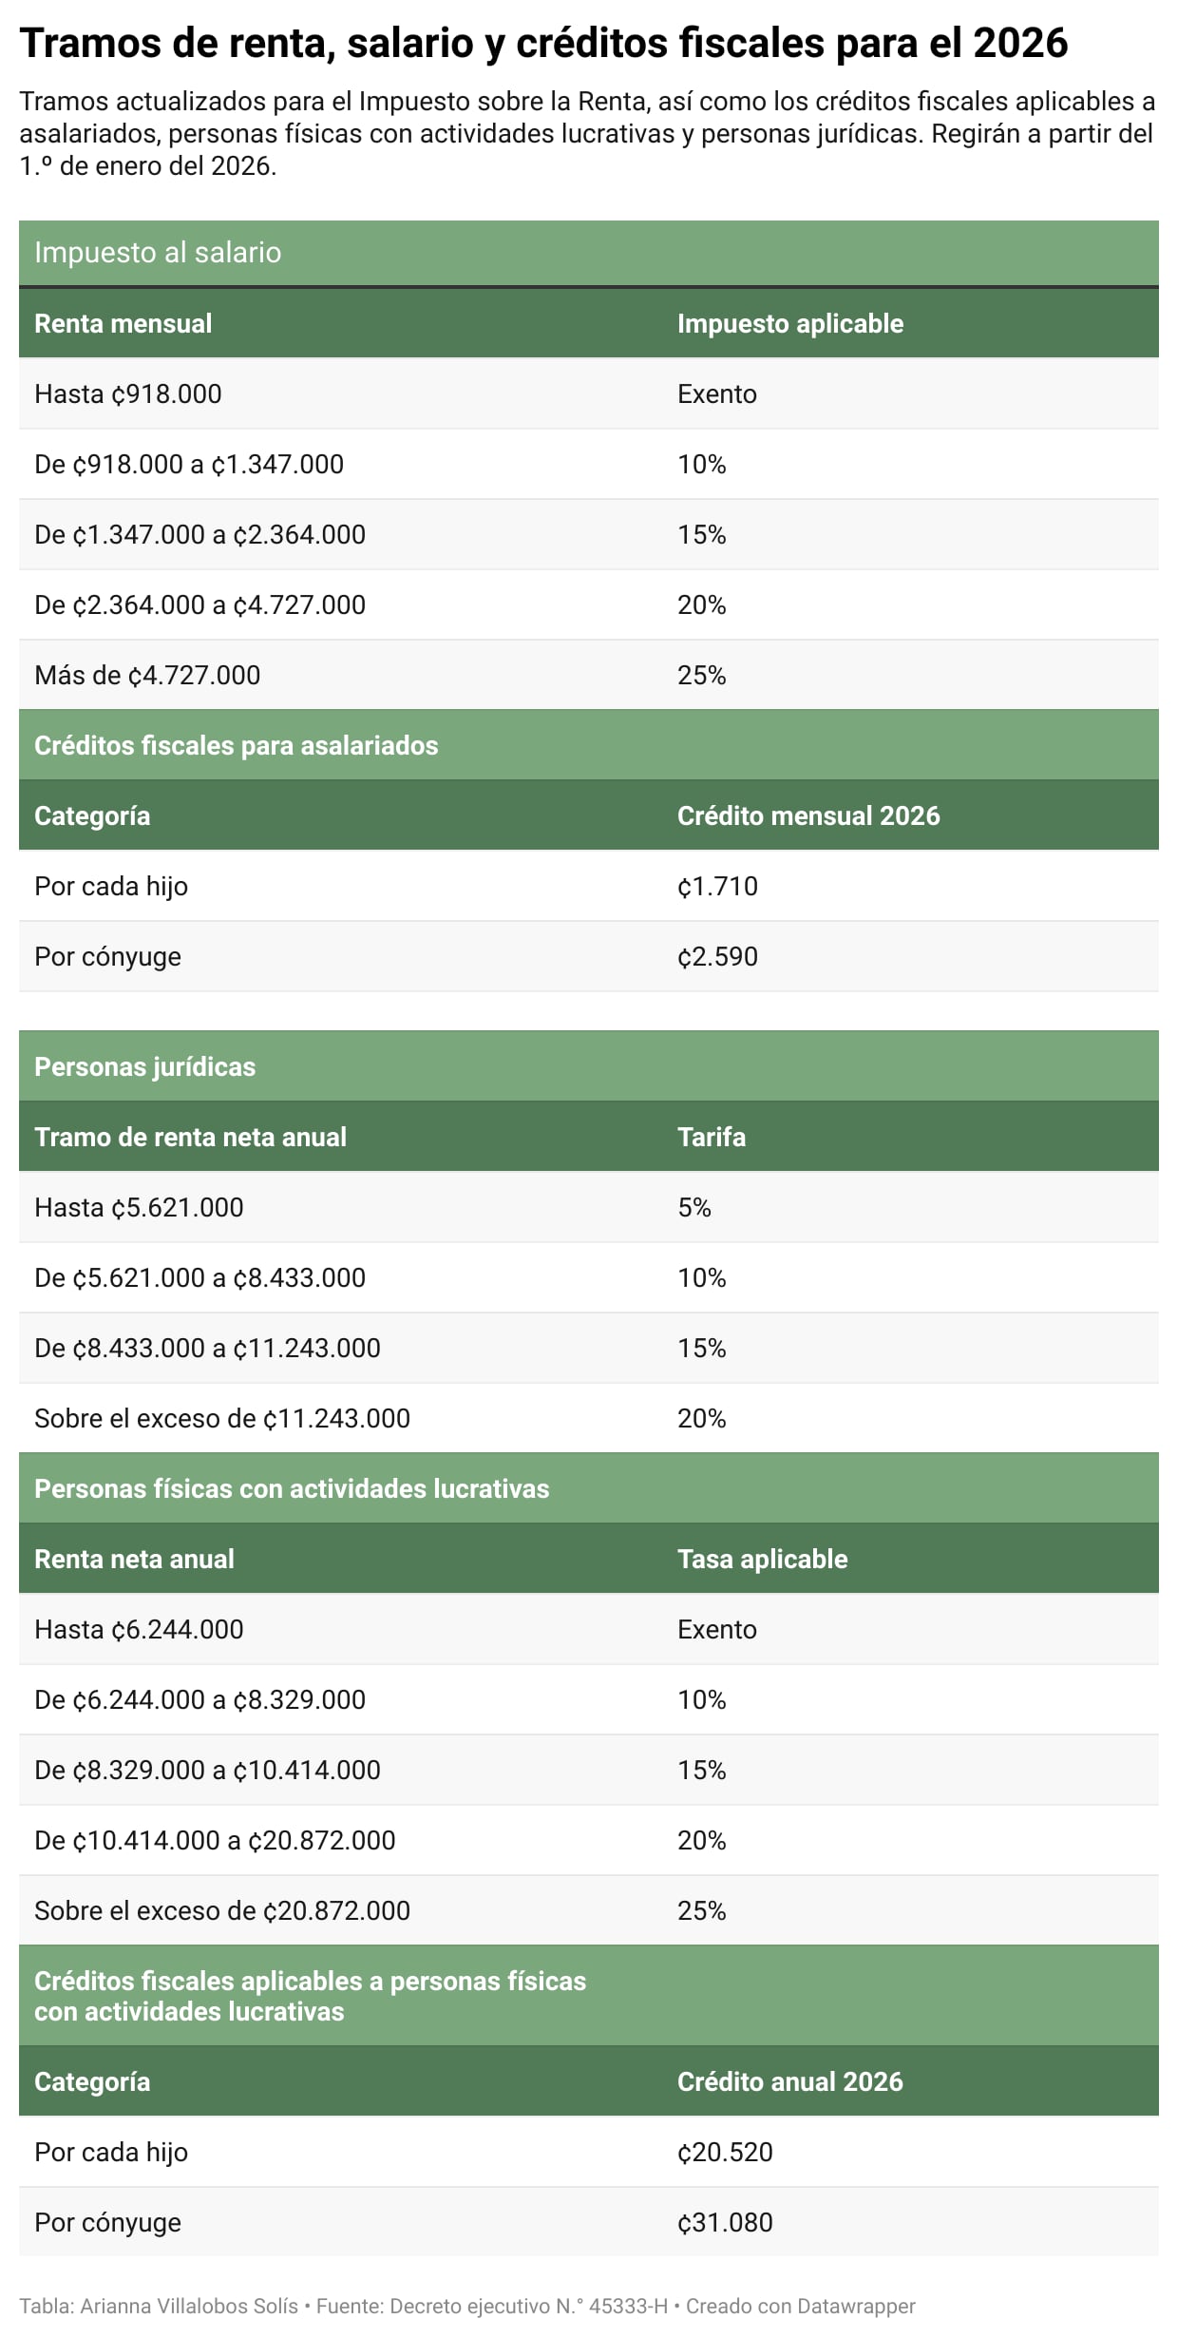Select the 'Tarifa' column header
Viewport: 1178px width, 2338px height.
coord(711,1138)
